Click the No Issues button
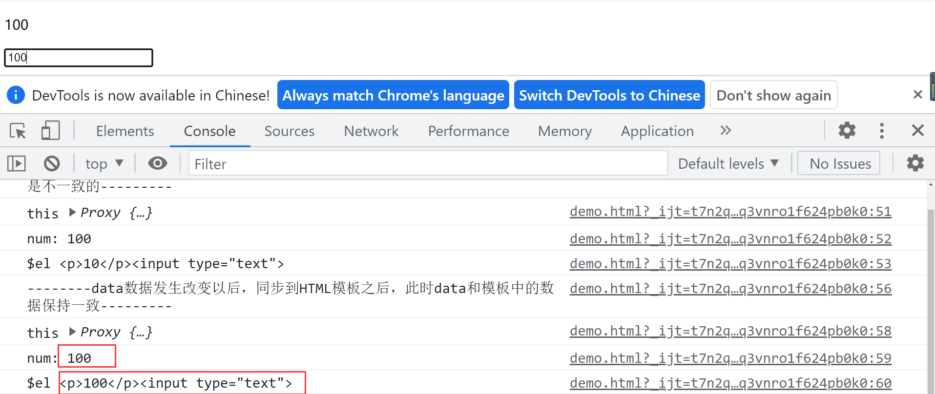This screenshot has height=394, width=935. point(839,163)
